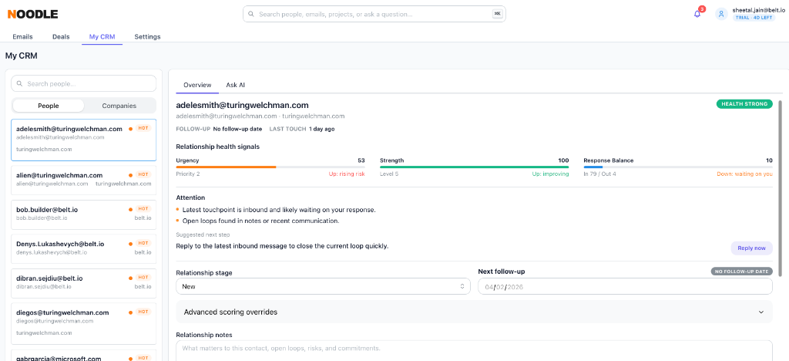
Task: Open the notifications bell icon
Action: click(x=697, y=14)
